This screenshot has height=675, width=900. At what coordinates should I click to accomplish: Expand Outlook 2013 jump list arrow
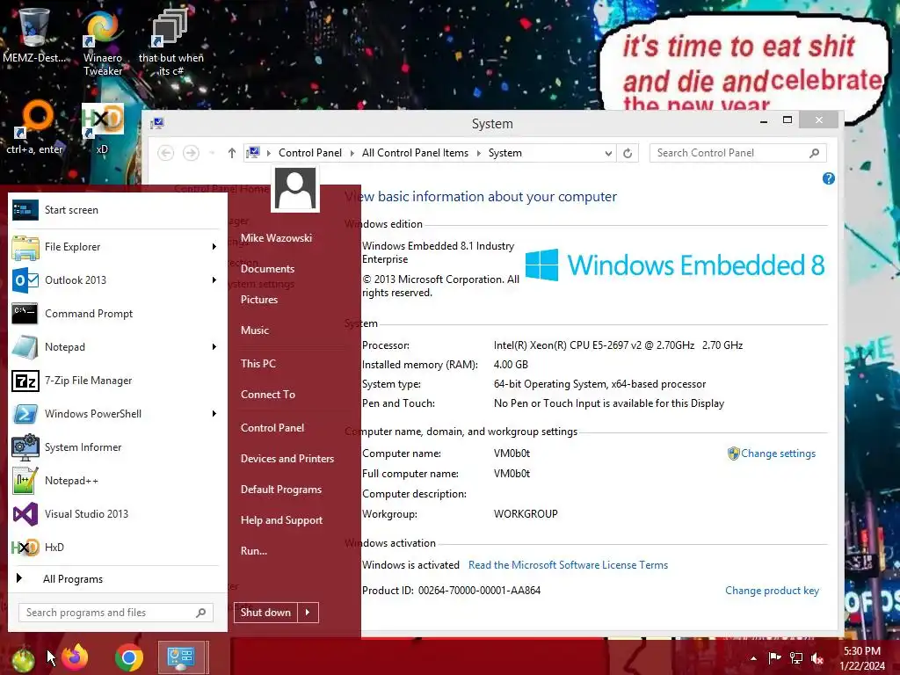pyautogui.click(x=214, y=280)
